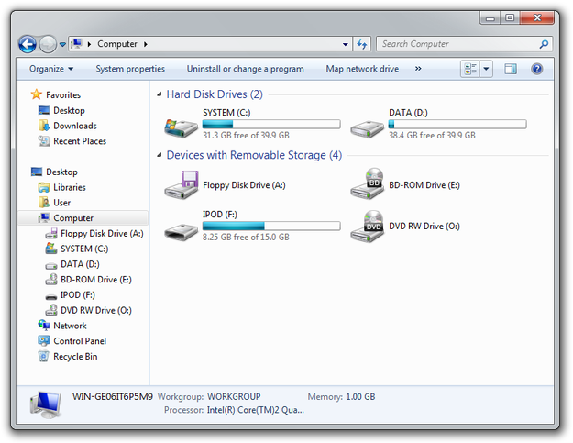Click the IPOD (F:) usage bar
The image size is (573, 443).
tap(271, 226)
